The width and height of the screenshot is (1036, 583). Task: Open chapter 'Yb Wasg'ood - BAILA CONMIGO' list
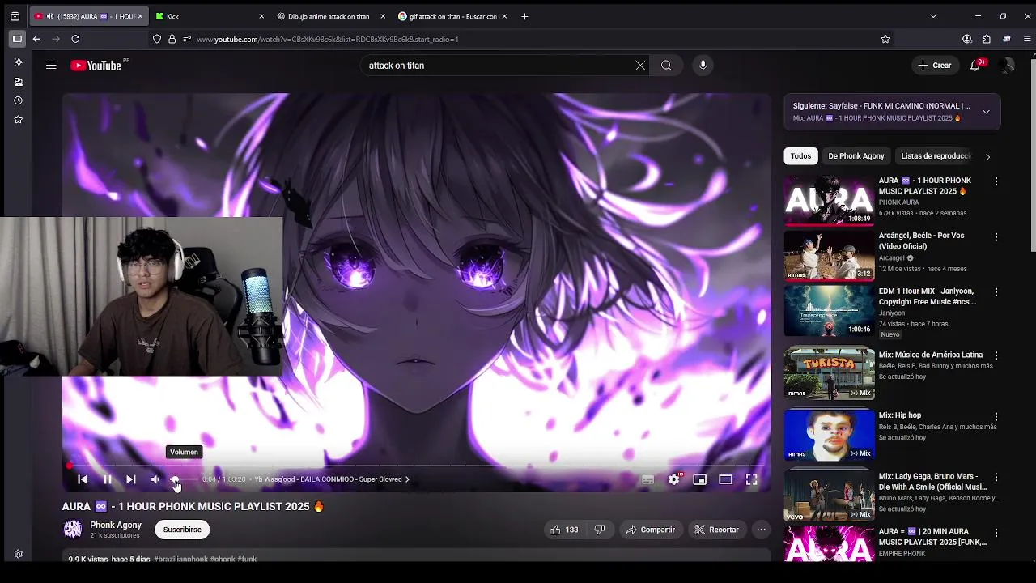click(x=332, y=479)
